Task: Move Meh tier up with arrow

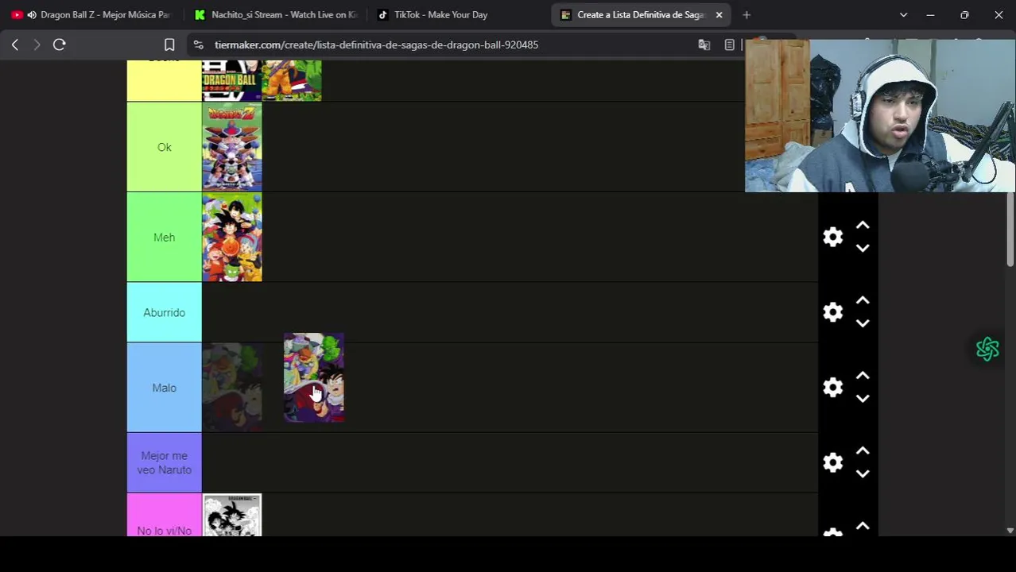Action: tap(863, 226)
